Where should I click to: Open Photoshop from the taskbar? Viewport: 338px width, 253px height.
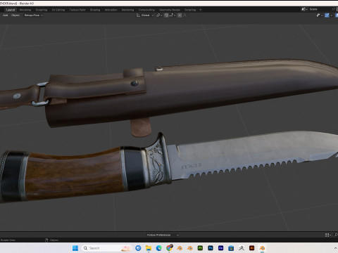(x=211, y=248)
